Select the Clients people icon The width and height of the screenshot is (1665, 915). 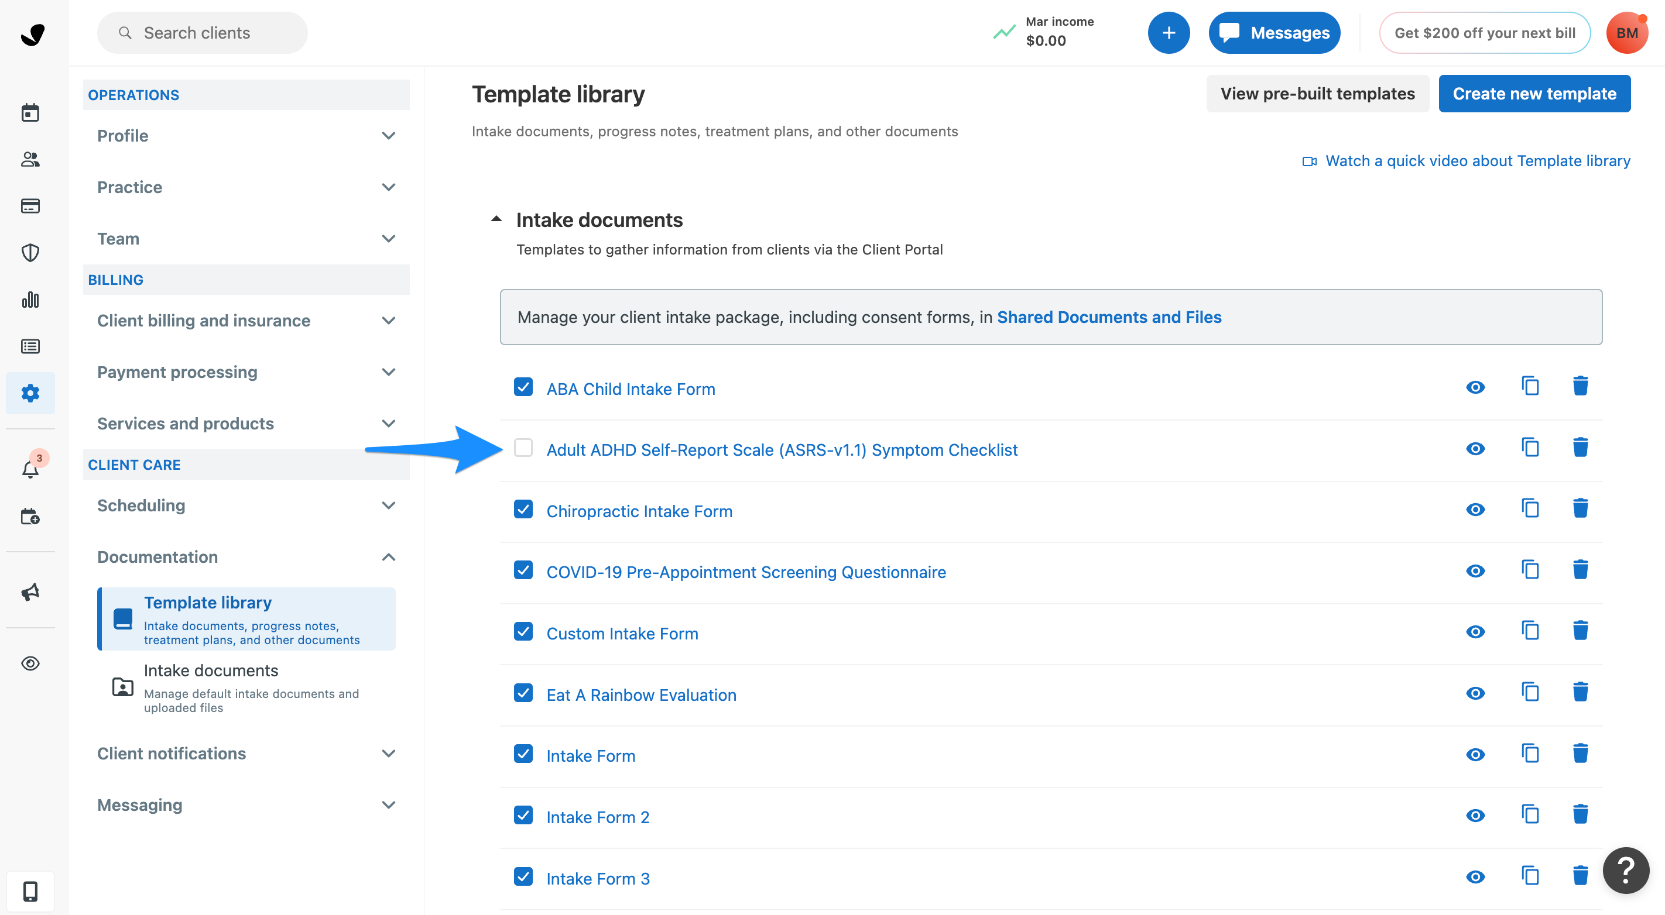30,160
